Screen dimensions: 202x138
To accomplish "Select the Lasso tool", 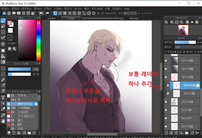I will [x=3, y=74].
